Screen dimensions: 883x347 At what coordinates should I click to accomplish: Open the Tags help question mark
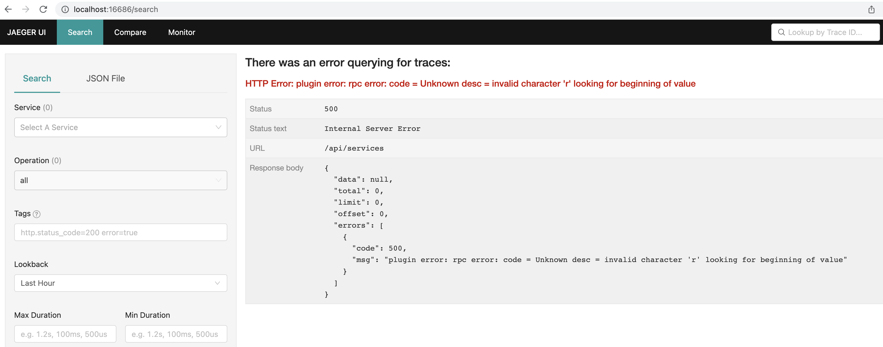point(36,214)
